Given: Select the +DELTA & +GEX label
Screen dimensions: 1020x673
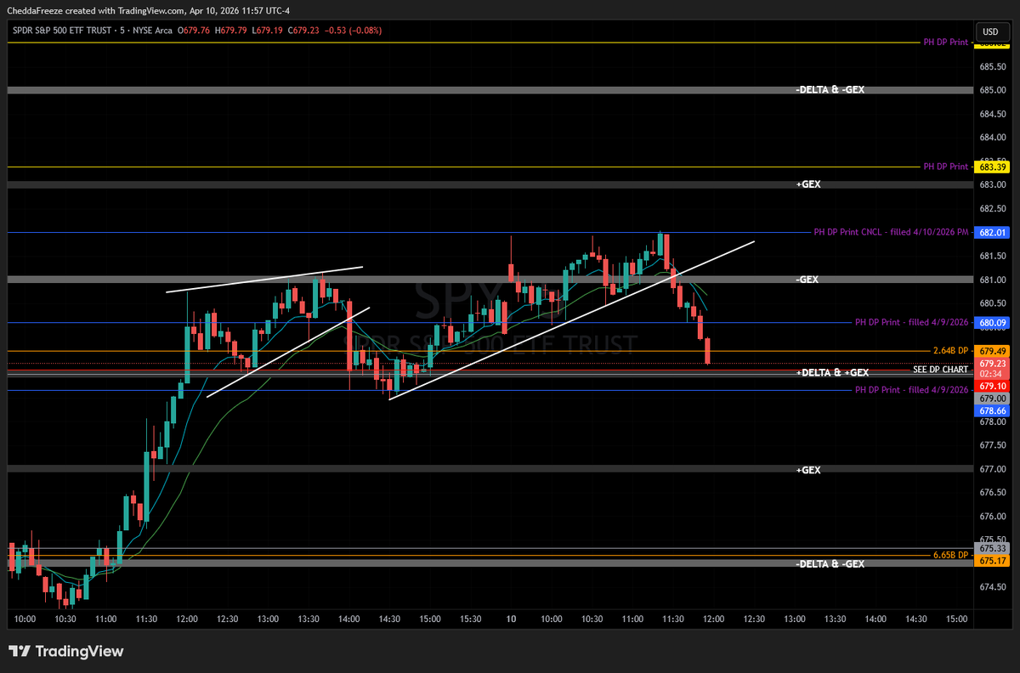Looking at the screenshot, I should pyautogui.click(x=832, y=373).
